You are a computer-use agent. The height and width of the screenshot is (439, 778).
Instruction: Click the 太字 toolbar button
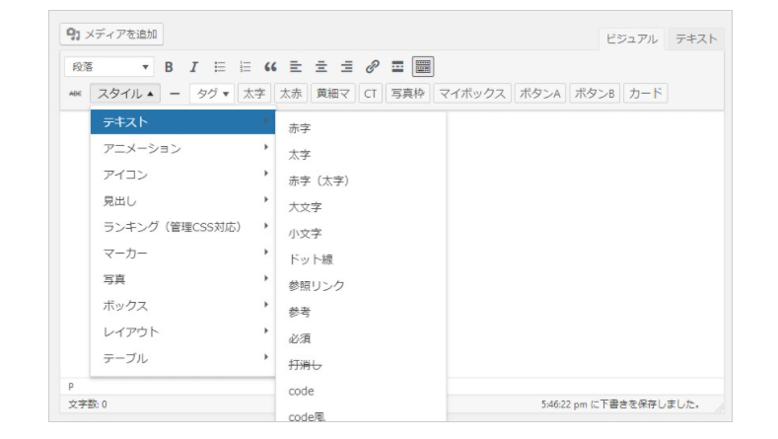tap(253, 94)
